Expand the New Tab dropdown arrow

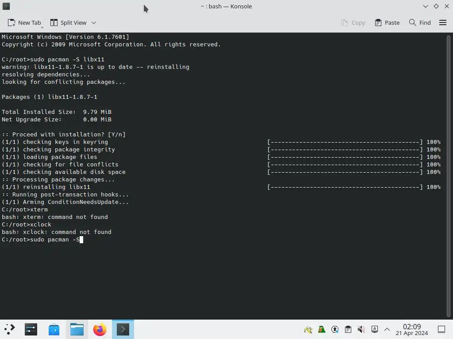coord(42,27)
